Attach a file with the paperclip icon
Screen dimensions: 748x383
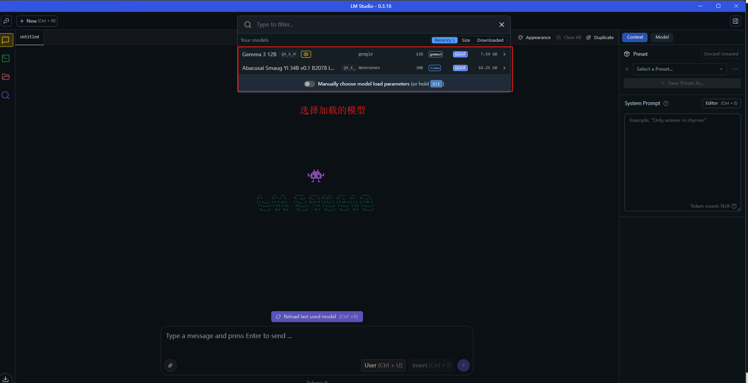coord(170,365)
